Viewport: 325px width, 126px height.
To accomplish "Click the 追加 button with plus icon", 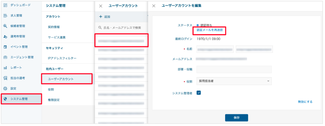I will pyautogui.click(x=105, y=17).
